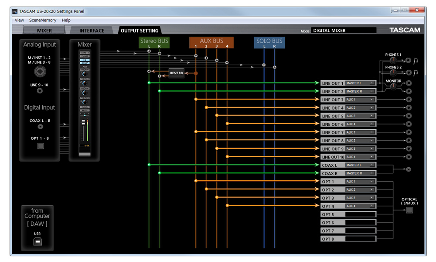436x262 pixels.
Task: Open the LINE OUT 2 source dropdown
Action: (361, 91)
